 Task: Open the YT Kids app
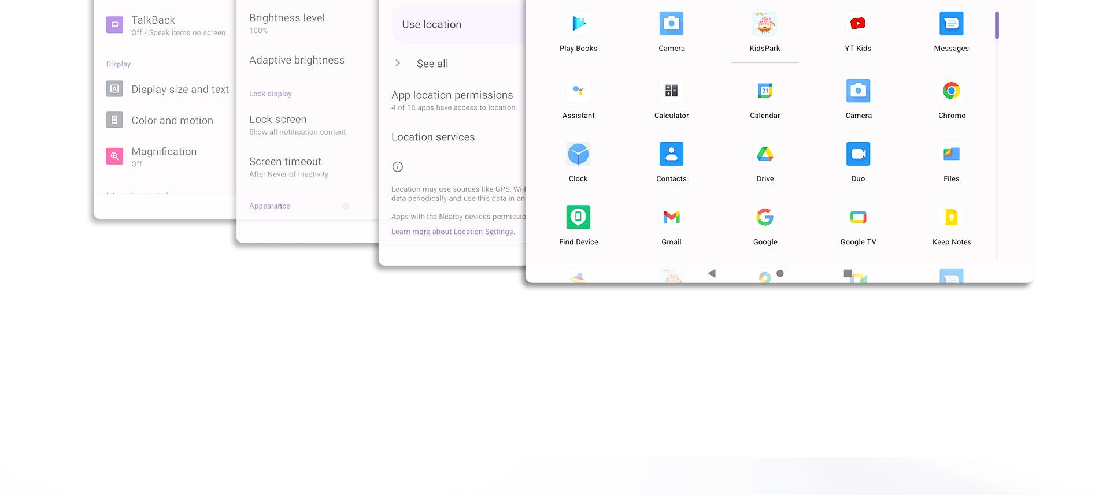858,24
